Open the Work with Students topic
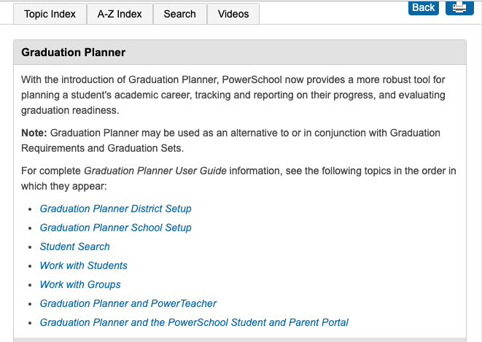This screenshot has height=342, width=482. click(83, 265)
